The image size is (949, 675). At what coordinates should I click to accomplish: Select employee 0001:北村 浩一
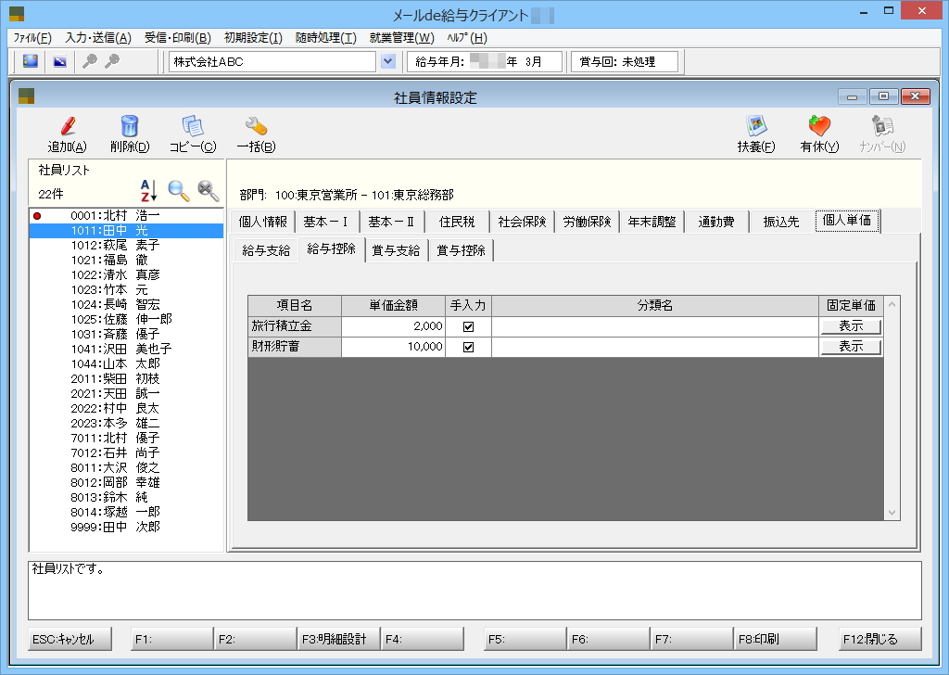coord(126,215)
